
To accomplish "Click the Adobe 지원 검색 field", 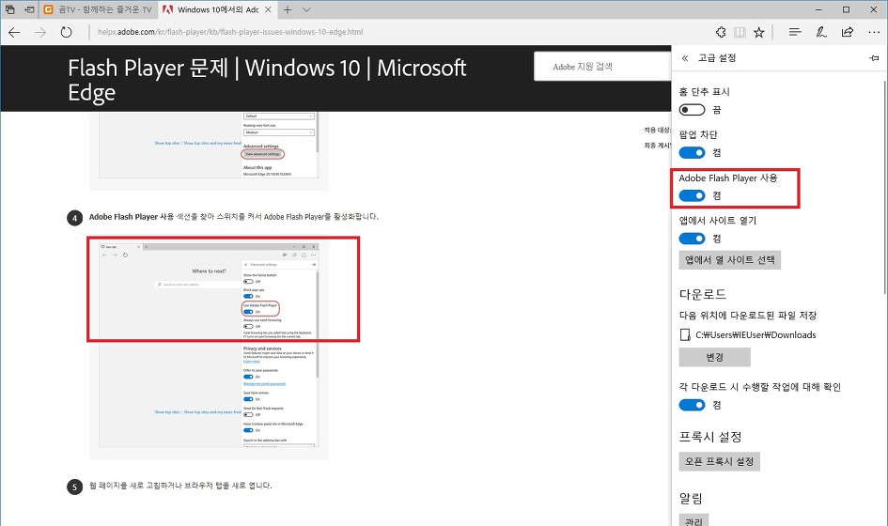I will (x=602, y=67).
